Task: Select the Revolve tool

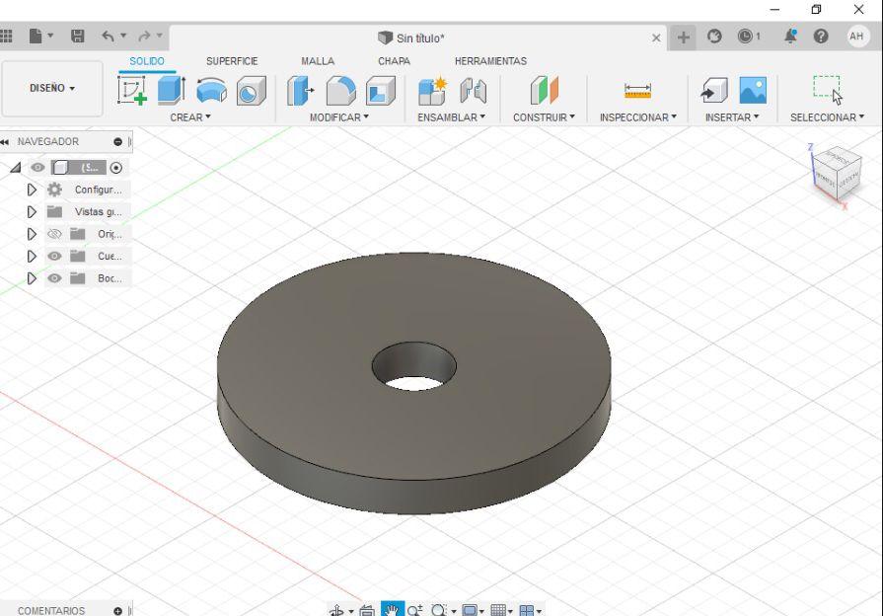Action: 211,90
